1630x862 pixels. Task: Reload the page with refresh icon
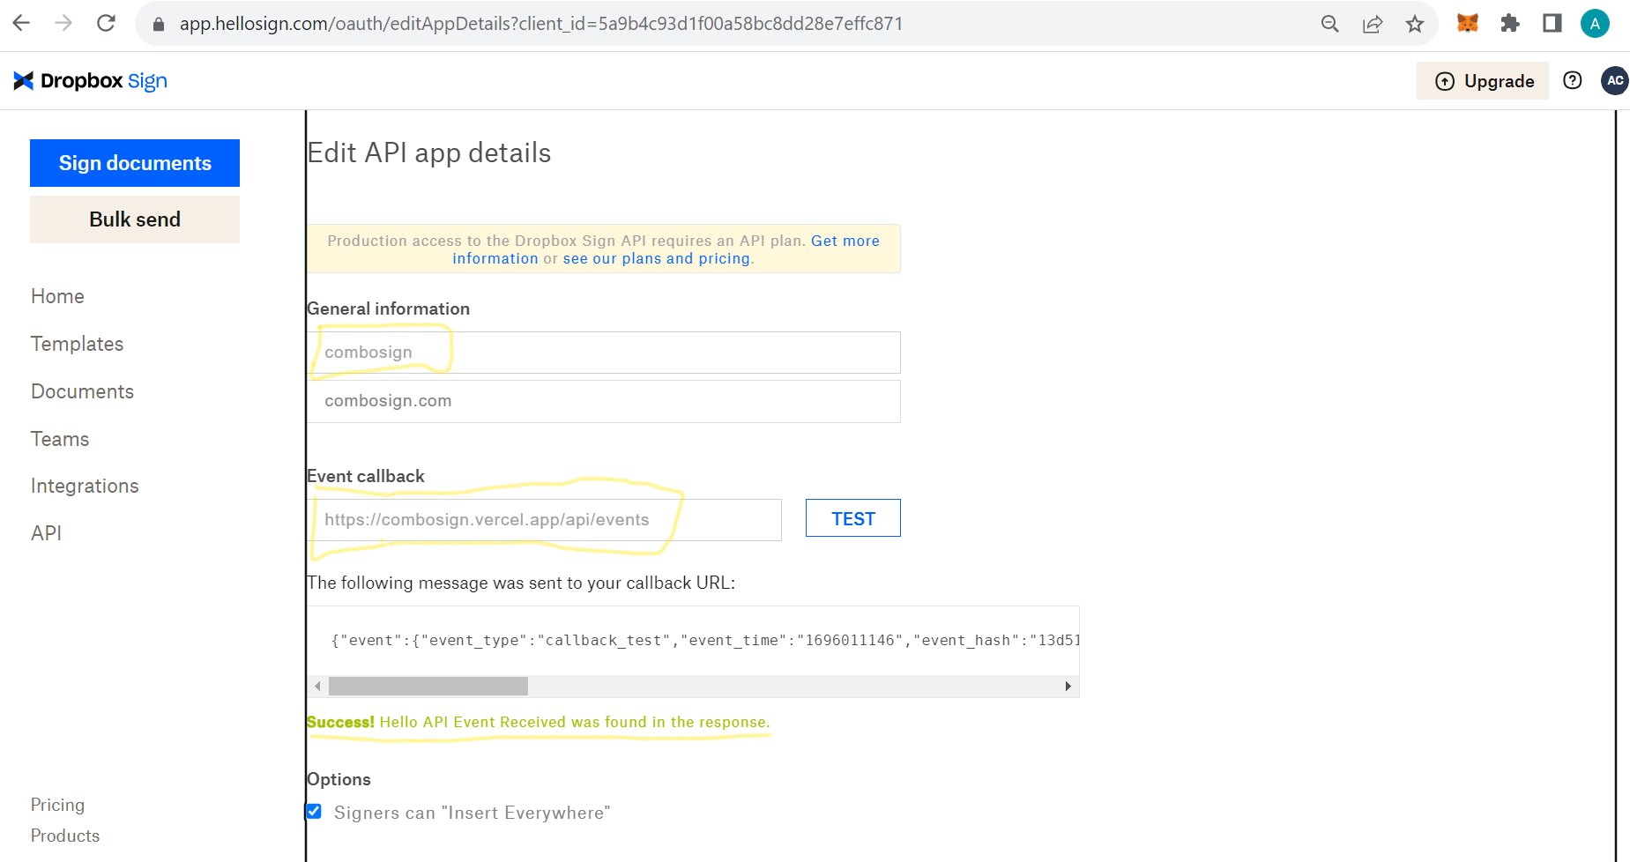click(106, 23)
